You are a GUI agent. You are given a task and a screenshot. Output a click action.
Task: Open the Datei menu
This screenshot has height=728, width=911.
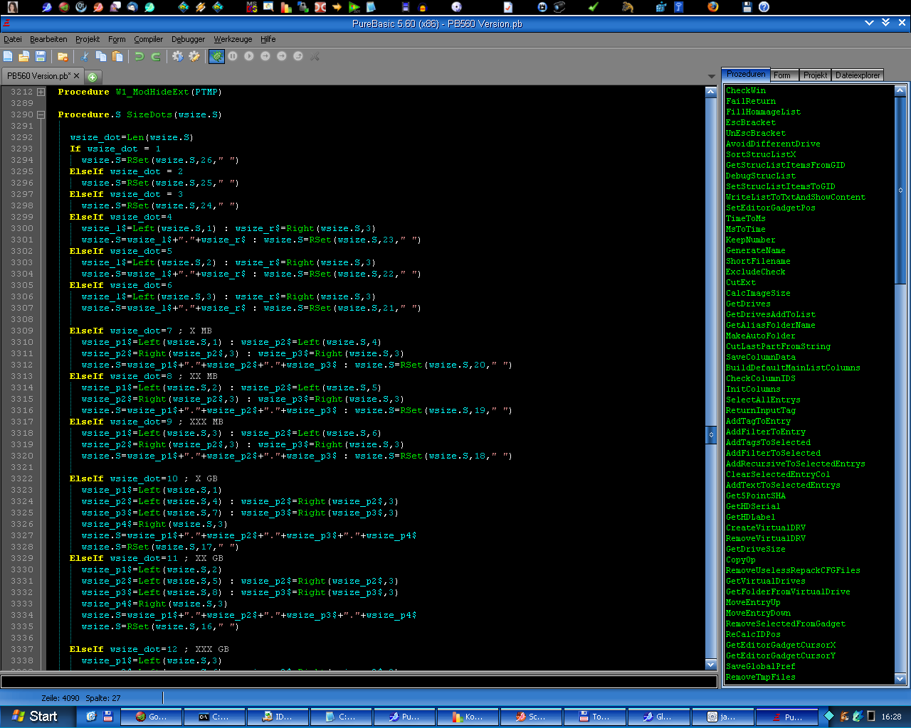click(x=13, y=39)
